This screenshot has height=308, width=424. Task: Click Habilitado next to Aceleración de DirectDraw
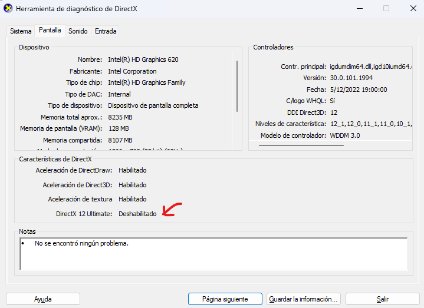click(x=133, y=170)
